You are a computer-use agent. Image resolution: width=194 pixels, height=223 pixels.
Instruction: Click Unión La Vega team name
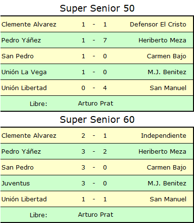(x=24, y=72)
